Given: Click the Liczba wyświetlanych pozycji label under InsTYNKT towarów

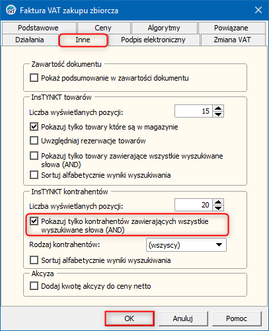Looking at the screenshot, I should (76, 112).
